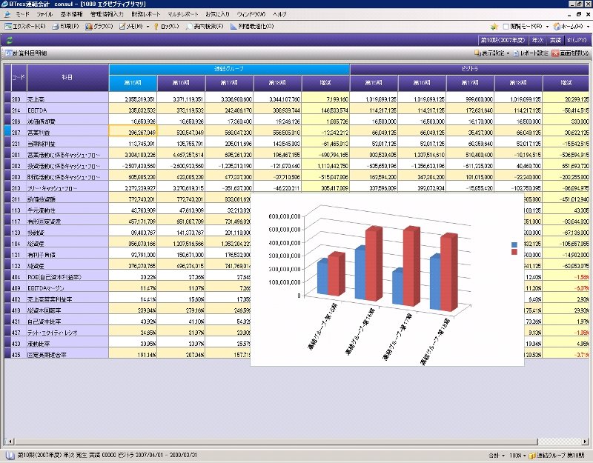Open the 財務レポート menu
Viewport: 593px width, 463px height.
pyautogui.click(x=145, y=14)
